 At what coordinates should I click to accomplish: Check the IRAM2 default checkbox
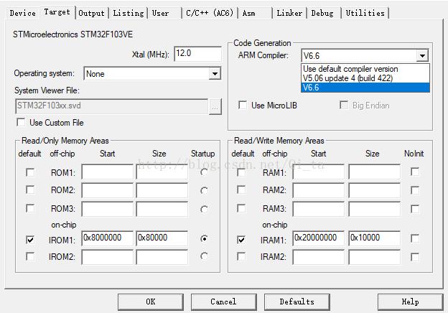[x=241, y=256]
